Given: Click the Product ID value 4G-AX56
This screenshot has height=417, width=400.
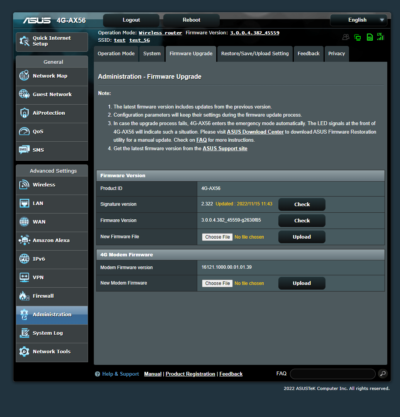Looking at the screenshot, I should pyautogui.click(x=211, y=188).
